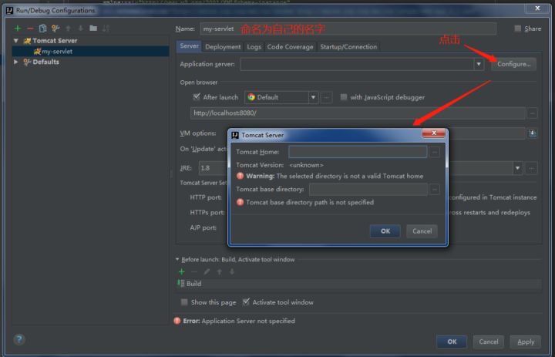Click the localhost:8080 URL field

[358, 113]
